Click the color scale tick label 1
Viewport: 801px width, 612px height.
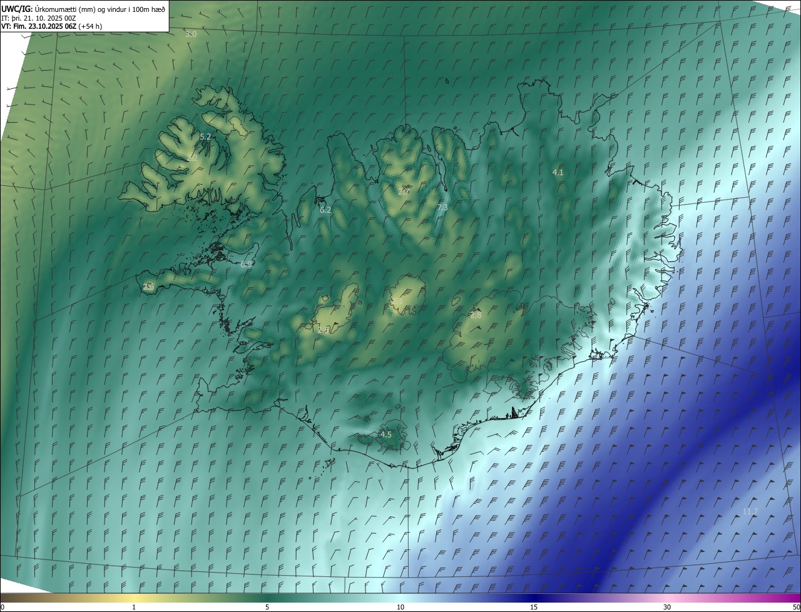(134, 608)
